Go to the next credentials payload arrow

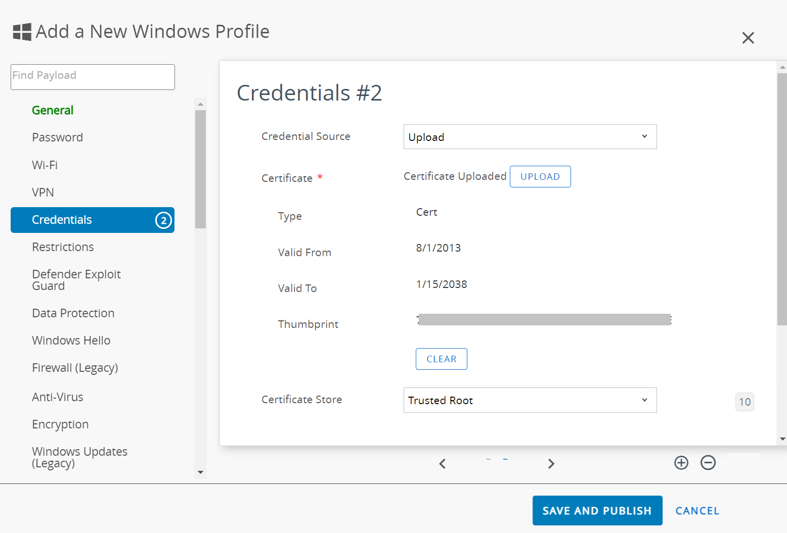(551, 464)
